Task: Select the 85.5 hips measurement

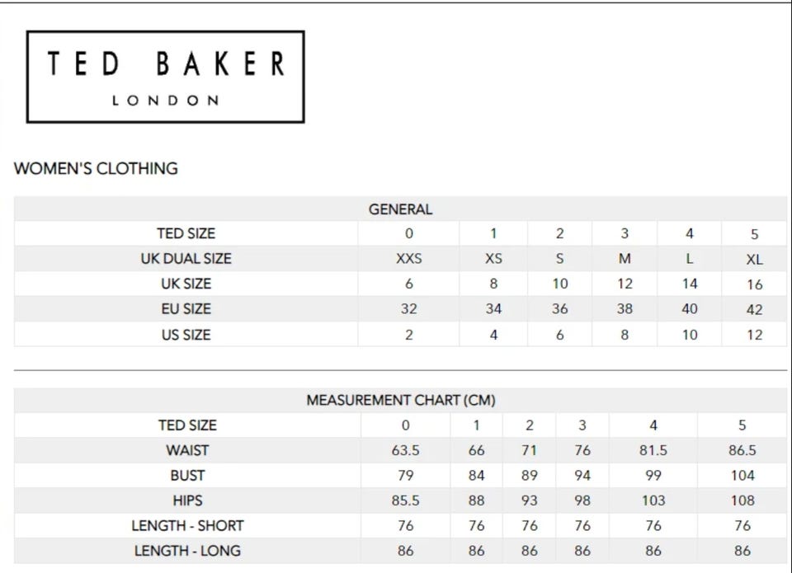Action: point(405,500)
